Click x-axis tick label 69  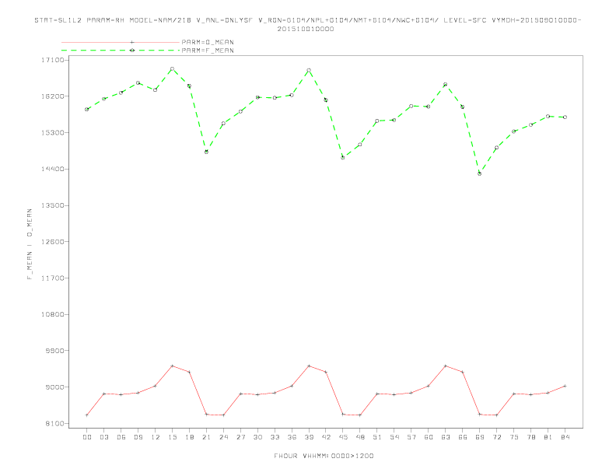coord(480,437)
